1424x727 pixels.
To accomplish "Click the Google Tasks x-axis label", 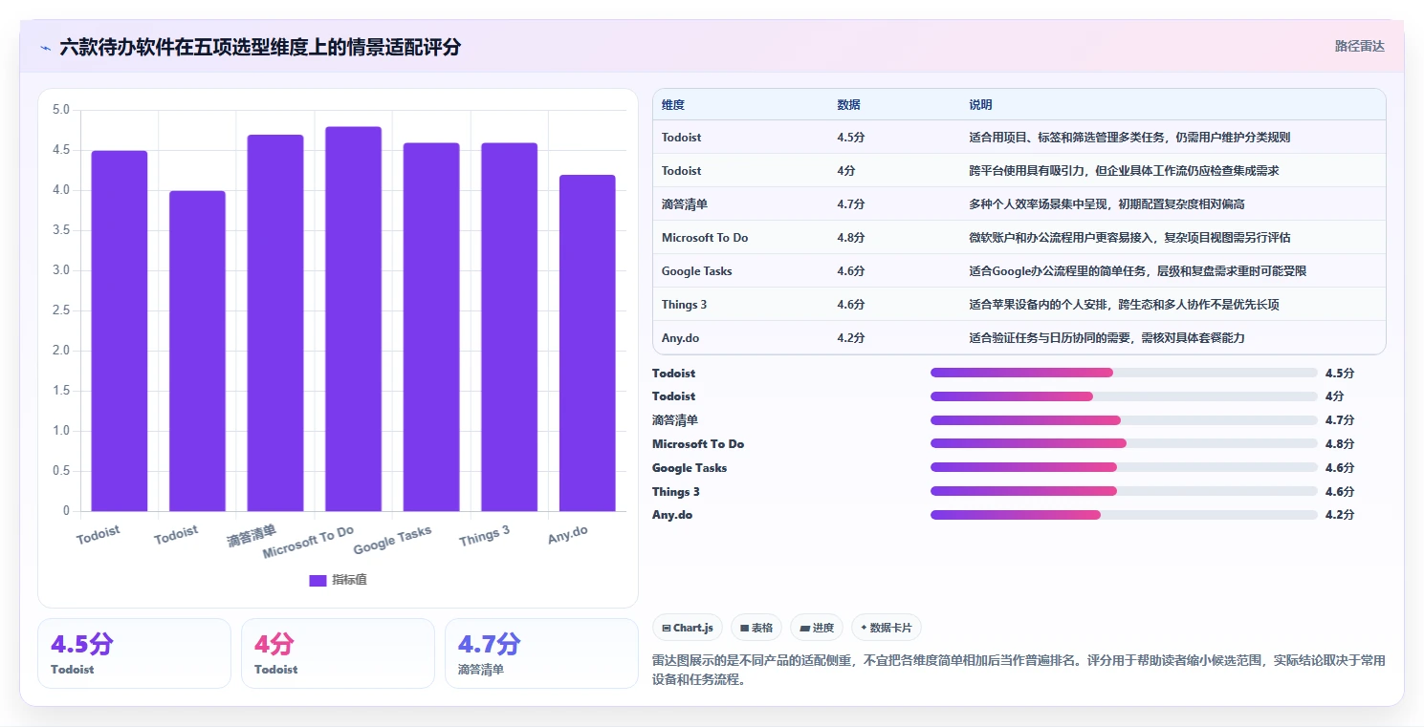I will (x=393, y=540).
